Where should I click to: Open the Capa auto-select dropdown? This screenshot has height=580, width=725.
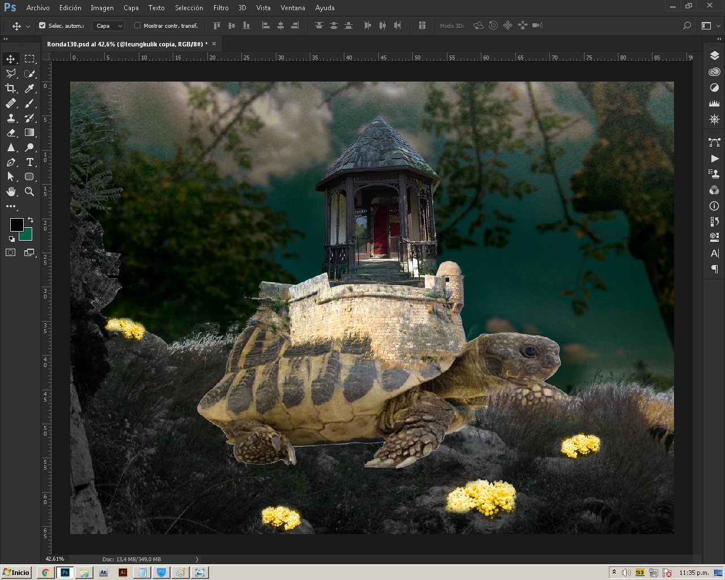coord(108,26)
